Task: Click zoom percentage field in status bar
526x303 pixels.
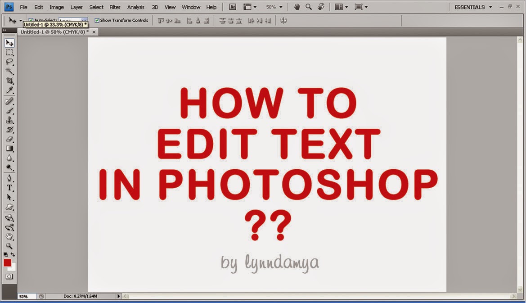Action: 27,296
